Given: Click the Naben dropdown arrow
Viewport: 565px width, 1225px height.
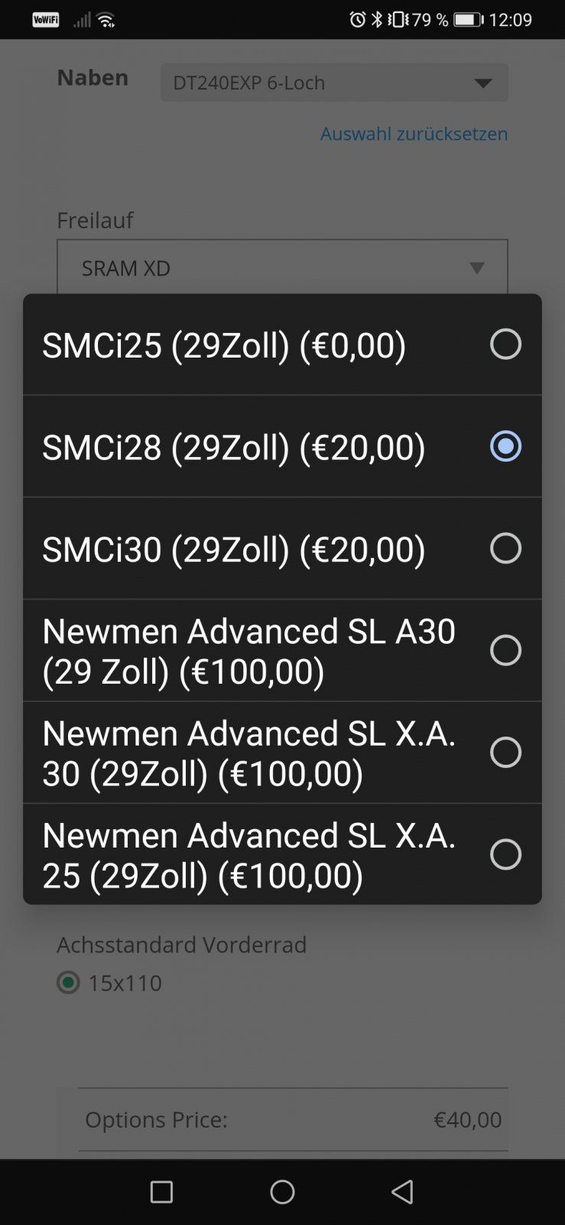Looking at the screenshot, I should click(x=482, y=83).
